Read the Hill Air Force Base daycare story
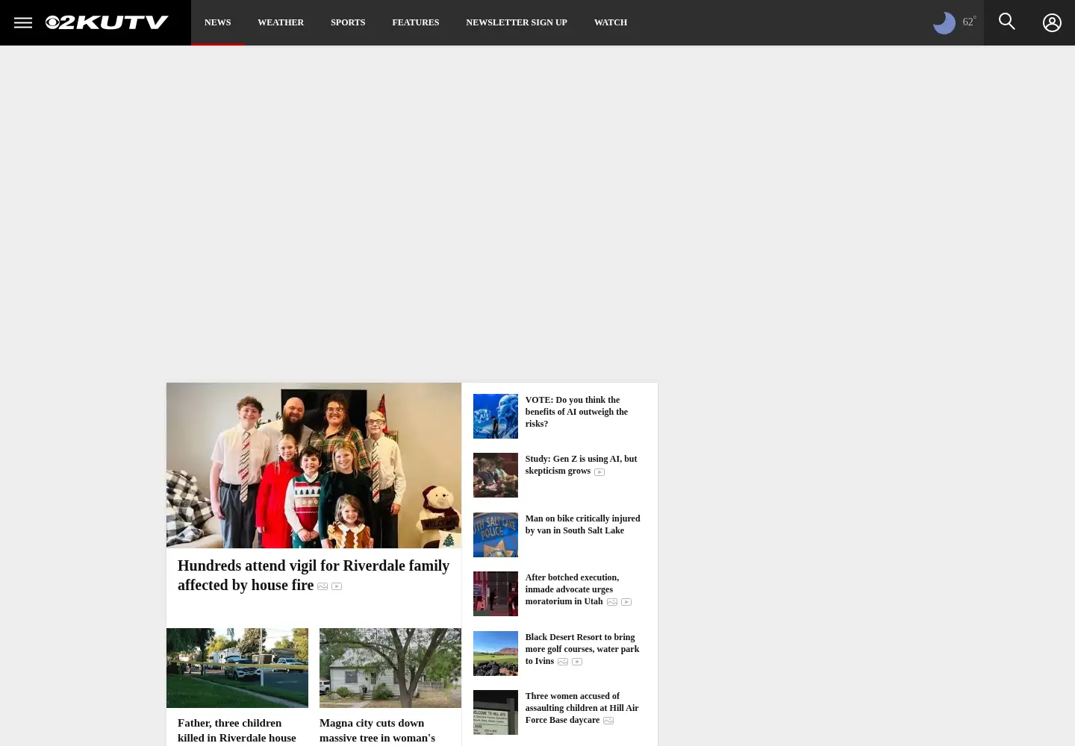 click(x=582, y=708)
